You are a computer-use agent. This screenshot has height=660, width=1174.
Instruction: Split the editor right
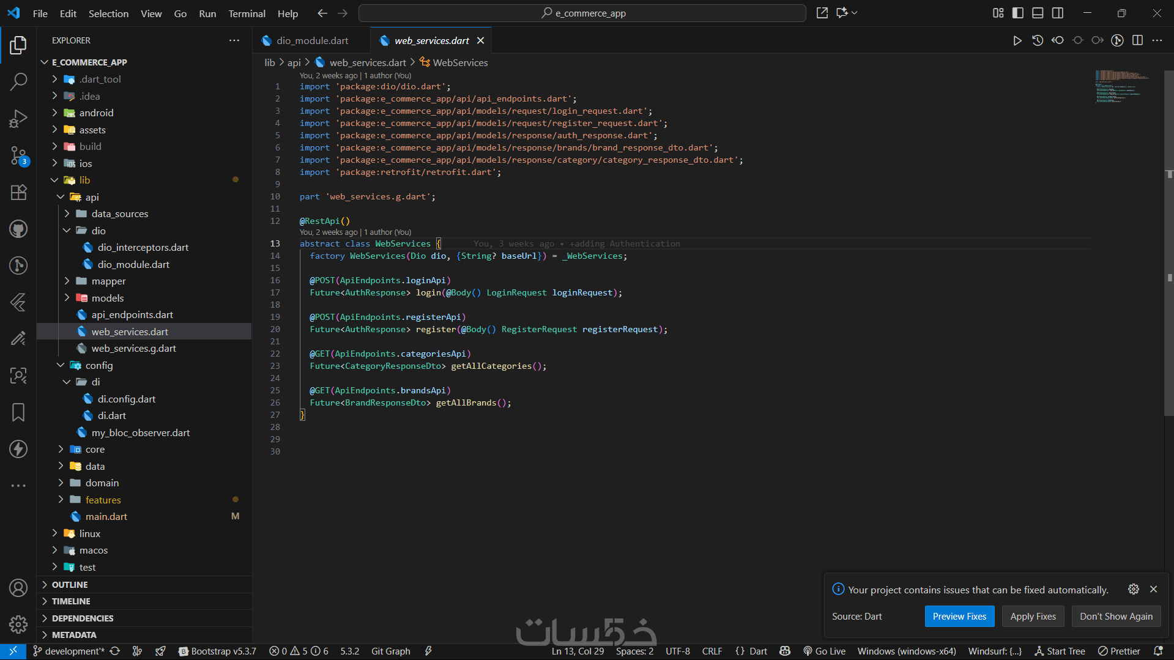1137,40
